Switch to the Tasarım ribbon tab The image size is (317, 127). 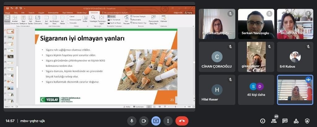[x=31, y=13]
